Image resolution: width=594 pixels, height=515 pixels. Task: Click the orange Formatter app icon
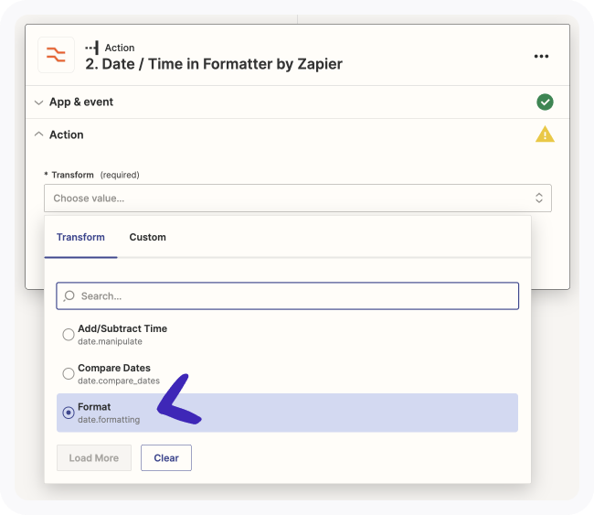[x=56, y=55]
